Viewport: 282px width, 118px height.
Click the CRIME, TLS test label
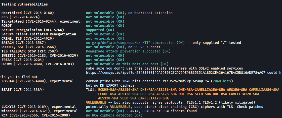(12, 38)
